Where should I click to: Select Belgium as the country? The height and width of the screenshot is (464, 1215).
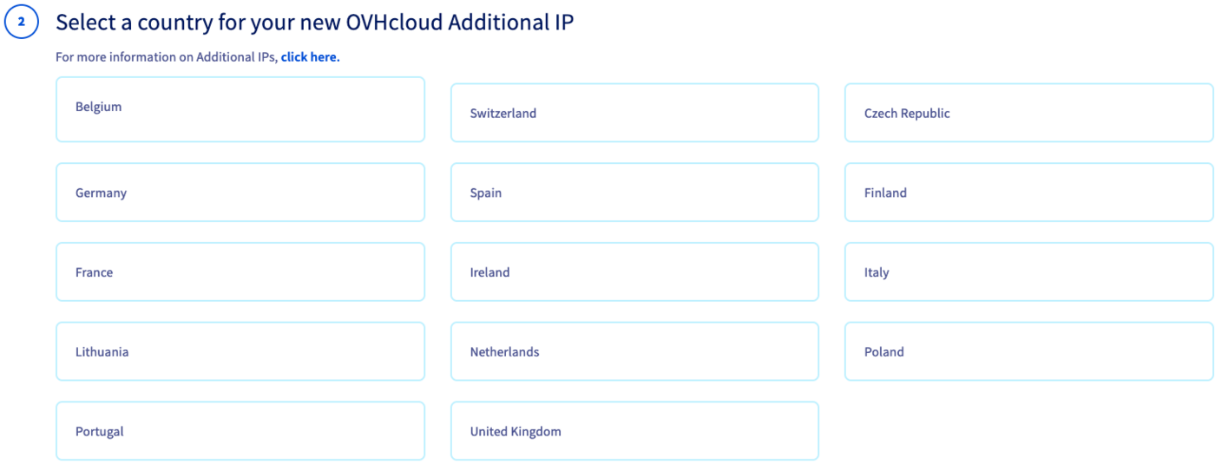pyautogui.click(x=240, y=109)
